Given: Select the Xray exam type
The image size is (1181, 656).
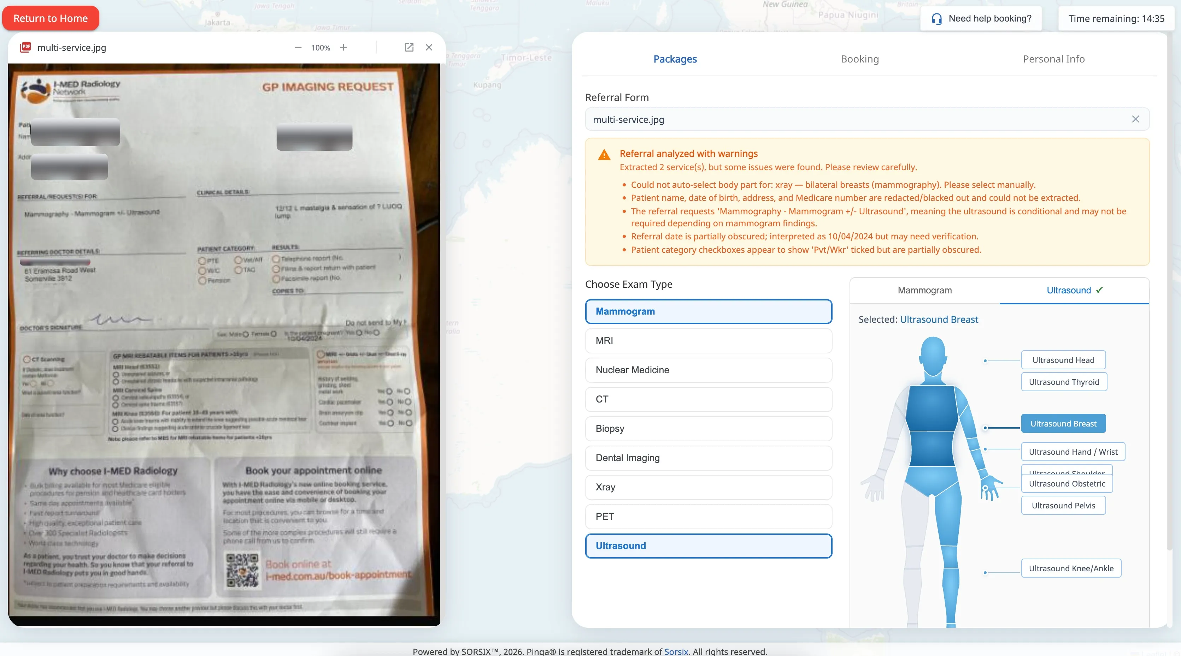Looking at the screenshot, I should tap(708, 488).
